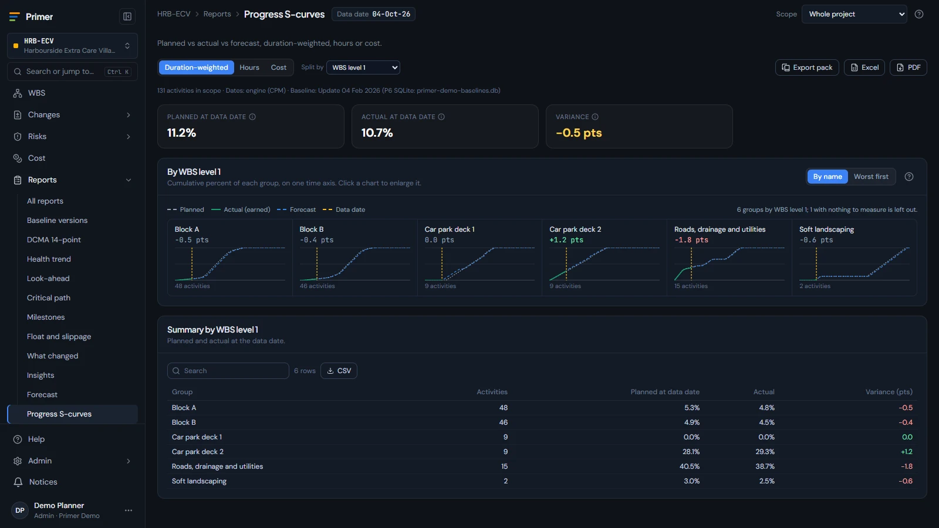Expand the Risks section

72,137
